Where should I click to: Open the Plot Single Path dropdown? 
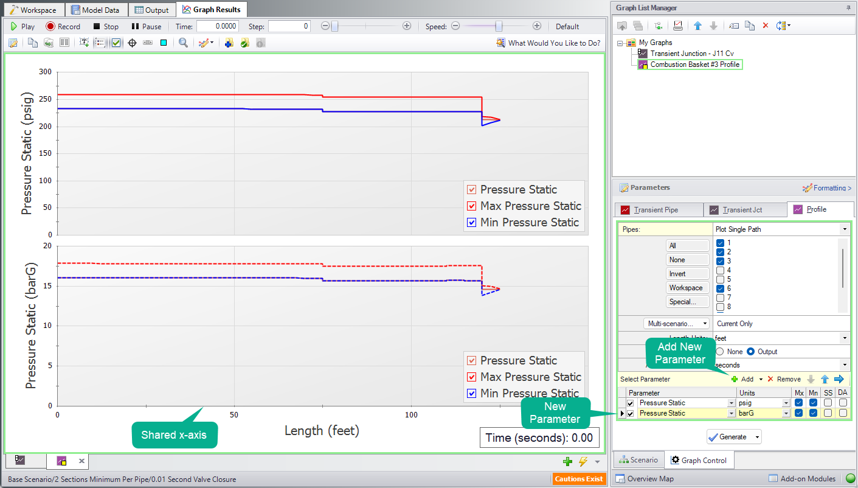point(845,229)
